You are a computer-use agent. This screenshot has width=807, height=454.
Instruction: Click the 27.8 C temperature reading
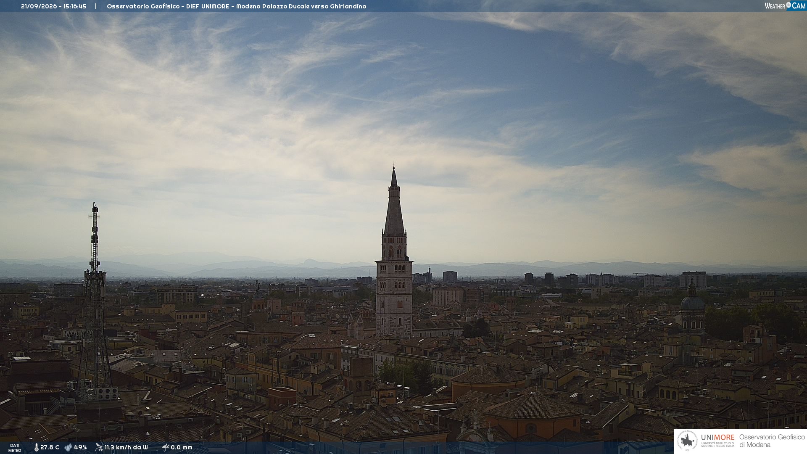pyautogui.click(x=50, y=447)
